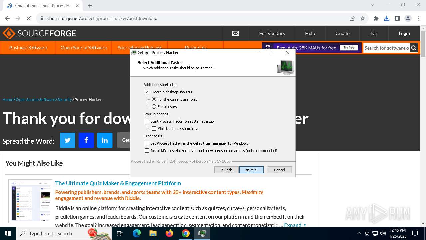This screenshot has width=426, height=240.
Task: Click Login in SourceForge header
Action: click(x=404, y=33)
